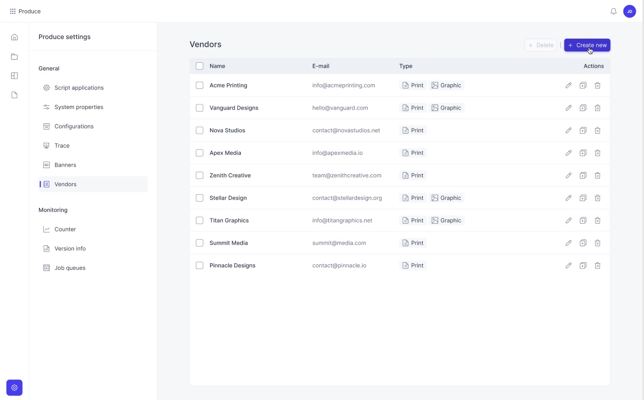Open the app launcher grid icon
Screen dimensions: 644x400
(x=13, y=11)
